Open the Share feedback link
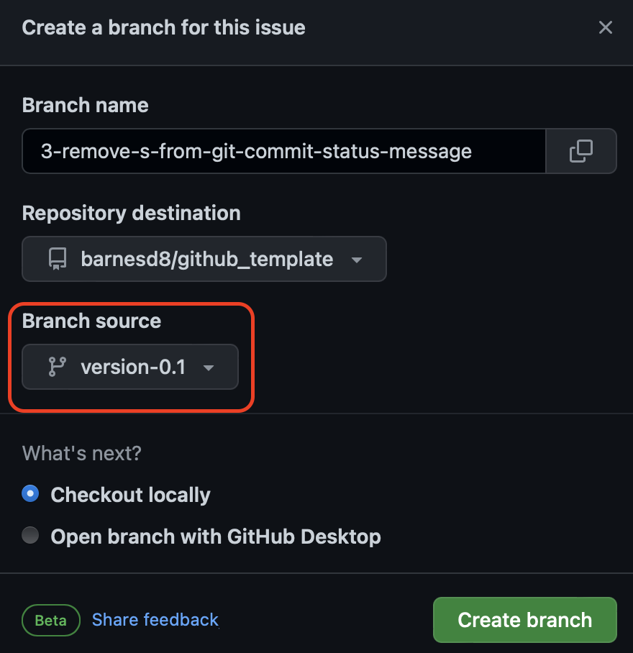The width and height of the screenshot is (633, 653). 155,620
